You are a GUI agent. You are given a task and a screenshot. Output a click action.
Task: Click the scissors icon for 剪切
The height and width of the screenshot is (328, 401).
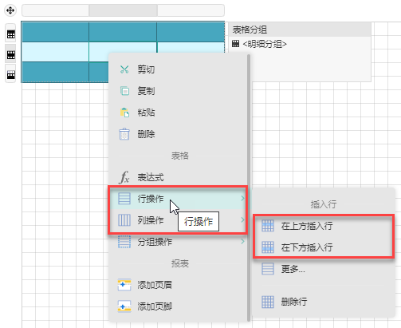124,69
